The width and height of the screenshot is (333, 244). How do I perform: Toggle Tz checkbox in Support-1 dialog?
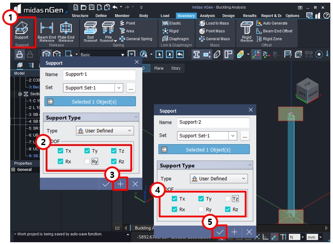114,151
